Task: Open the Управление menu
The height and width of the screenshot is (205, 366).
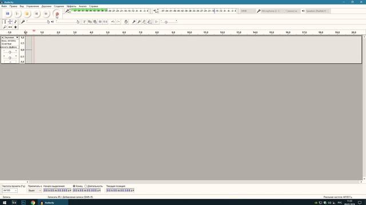Action: point(33,6)
